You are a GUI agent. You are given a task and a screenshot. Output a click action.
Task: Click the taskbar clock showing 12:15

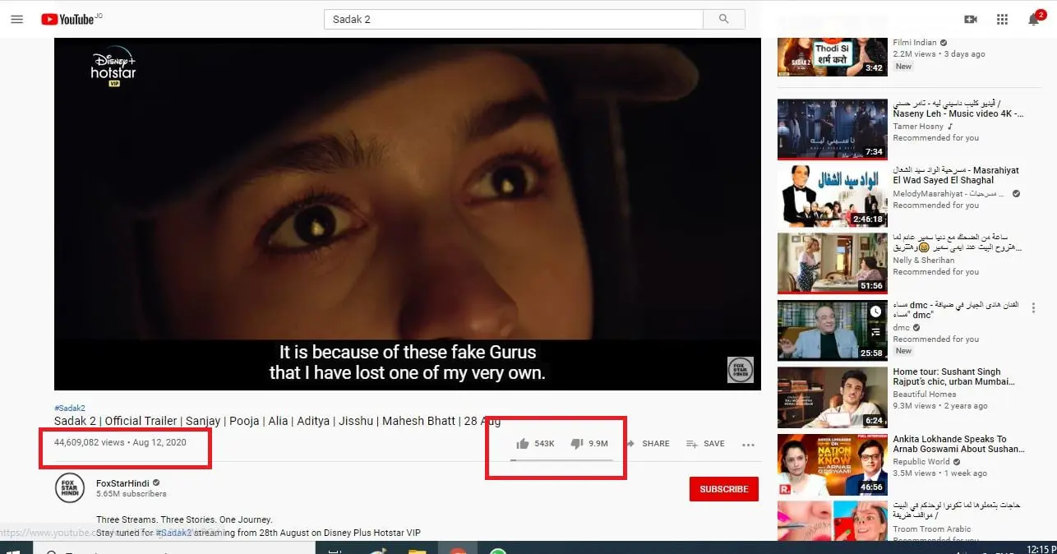coord(1040,549)
